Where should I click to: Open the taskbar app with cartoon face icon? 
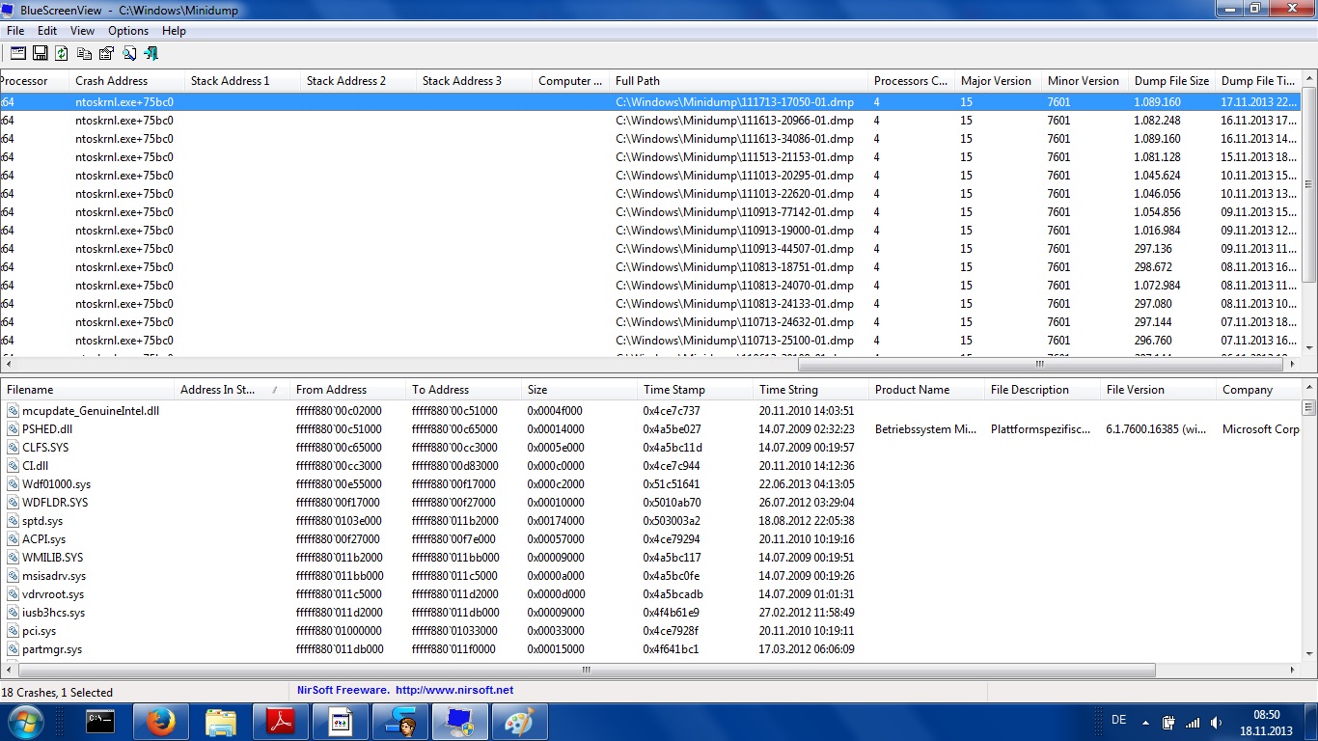(399, 721)
